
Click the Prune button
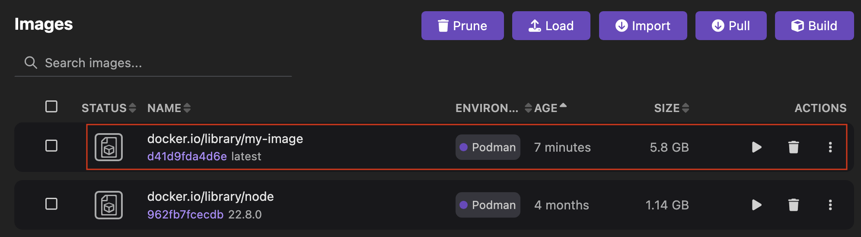pos(462,26)
